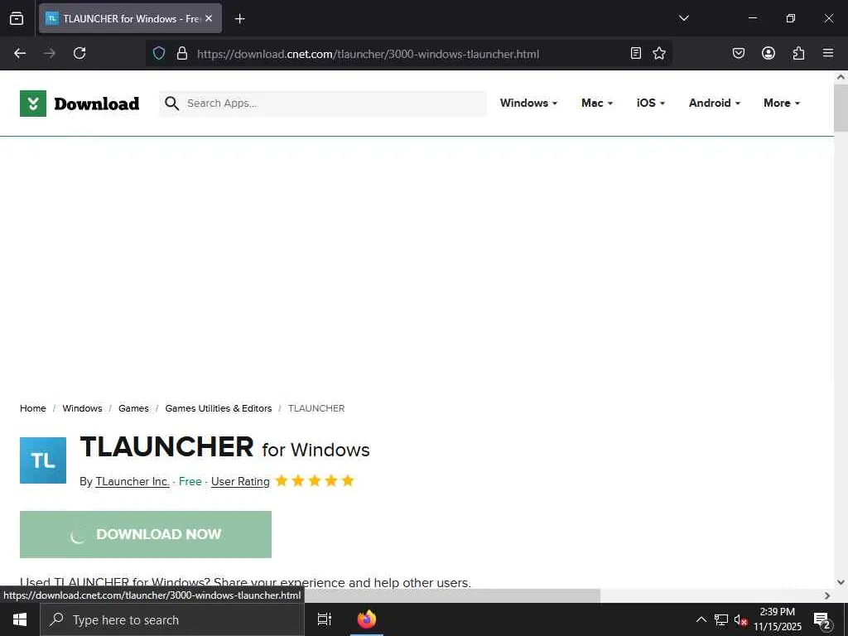Open the Windows Start menu
848x636 pixels.
point(20,619)
